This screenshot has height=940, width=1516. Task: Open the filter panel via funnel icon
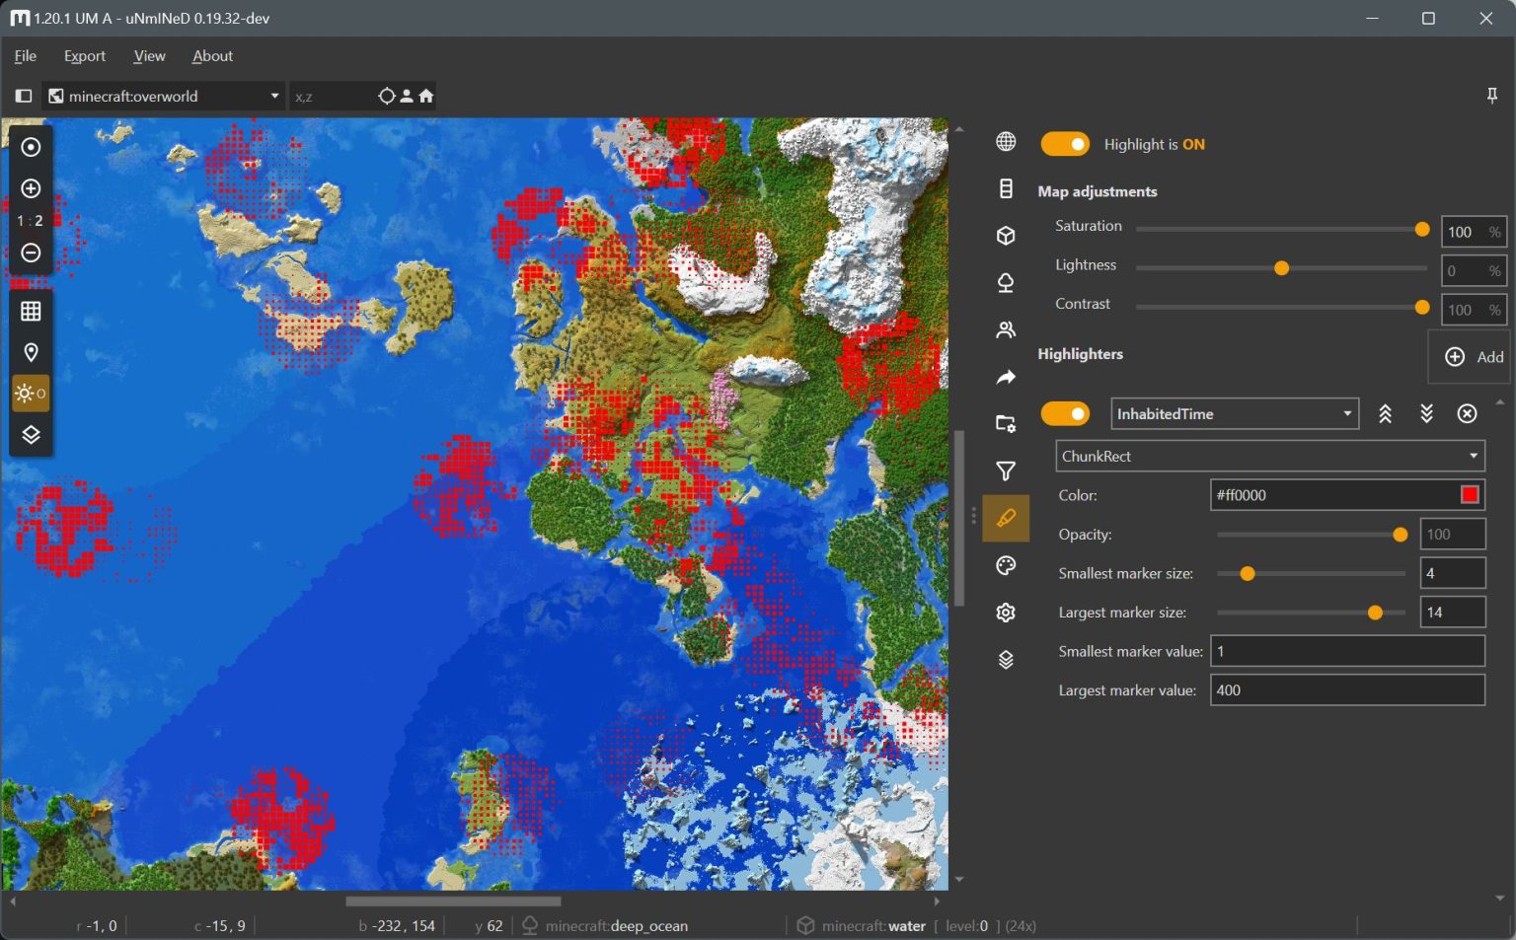(x=1005, y=470)
